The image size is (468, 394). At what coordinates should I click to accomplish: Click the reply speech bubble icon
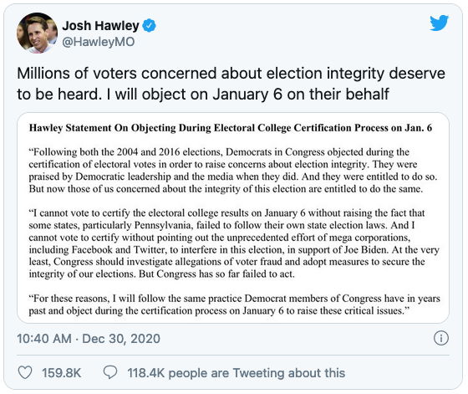coord(110,372)
